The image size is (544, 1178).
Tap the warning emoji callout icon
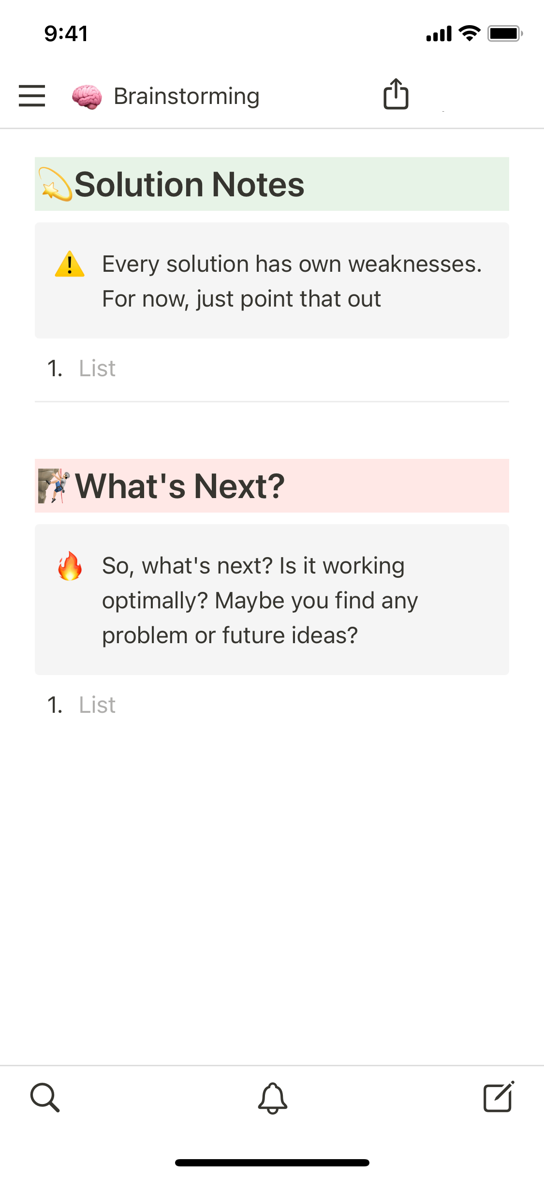(70, 264)
